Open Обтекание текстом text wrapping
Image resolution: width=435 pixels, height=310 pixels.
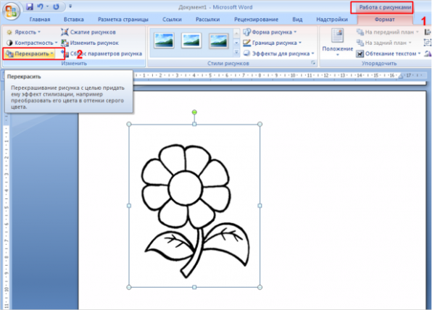[x=387, y=54]
